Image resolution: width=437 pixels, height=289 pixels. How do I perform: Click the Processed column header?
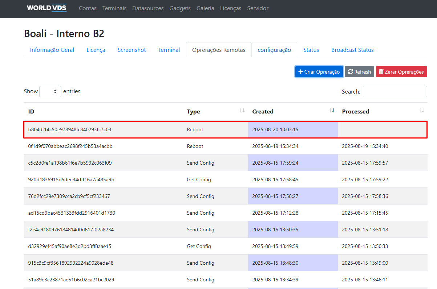coord(383,111)
